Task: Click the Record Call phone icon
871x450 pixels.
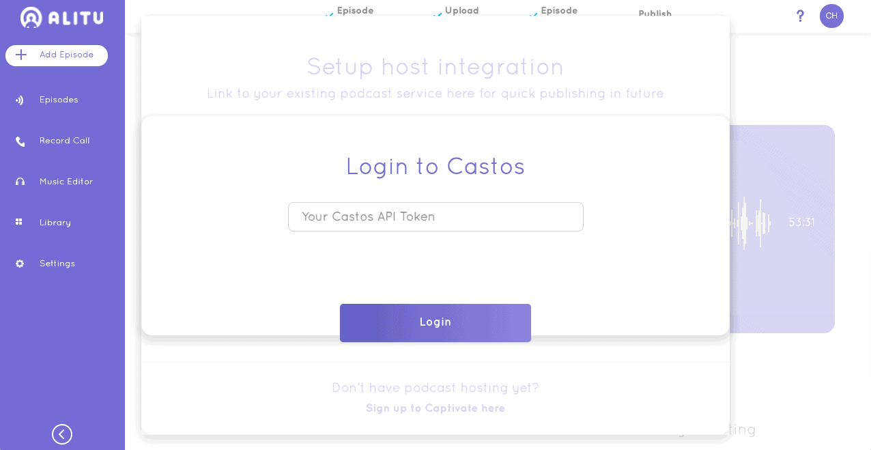Action: point(20,141)
